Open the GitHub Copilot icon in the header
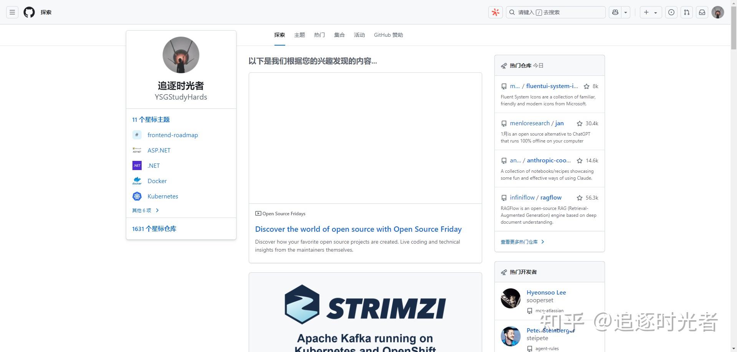 tap(615, 12)
